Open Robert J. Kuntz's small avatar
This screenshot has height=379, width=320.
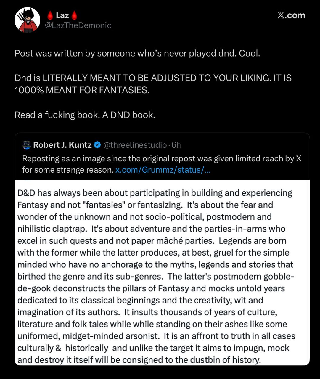[x=27, y=145]
